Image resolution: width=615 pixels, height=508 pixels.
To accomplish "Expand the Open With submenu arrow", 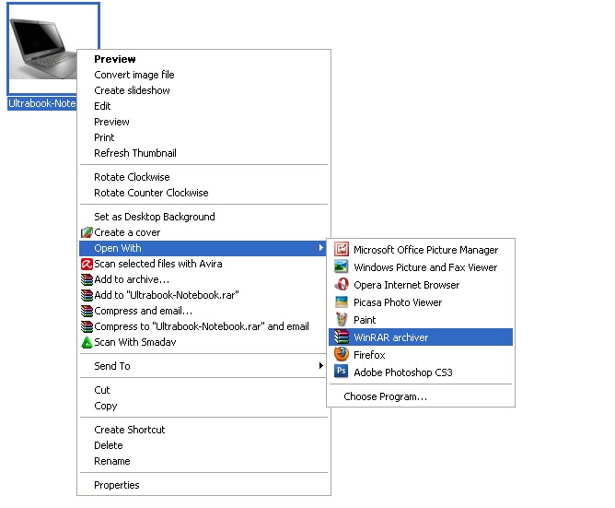I will (x=321, y=247).
